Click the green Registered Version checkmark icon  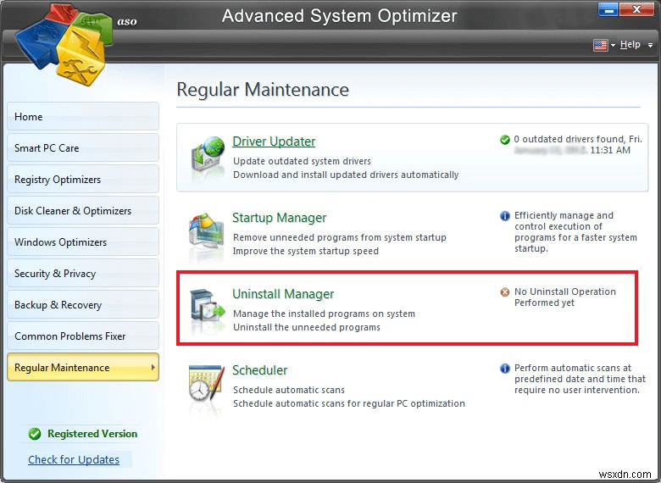[35, 434]
